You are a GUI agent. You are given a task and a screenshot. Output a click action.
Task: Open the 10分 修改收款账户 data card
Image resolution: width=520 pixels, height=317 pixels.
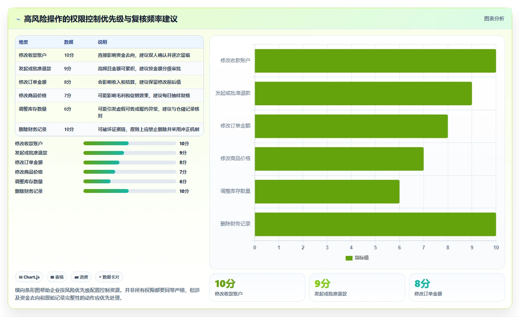coord(257,287)
